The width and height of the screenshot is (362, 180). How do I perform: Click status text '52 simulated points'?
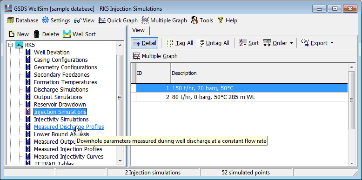[x=246, y=173]
